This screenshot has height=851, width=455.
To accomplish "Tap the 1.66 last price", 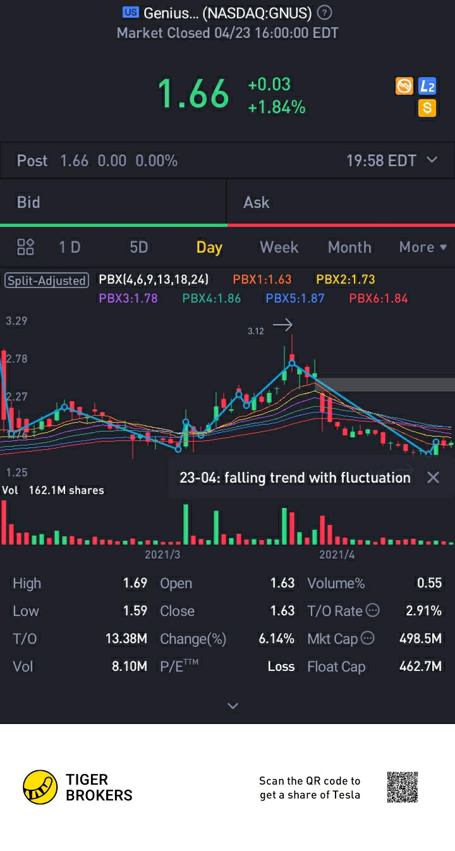I will point(193,94).
